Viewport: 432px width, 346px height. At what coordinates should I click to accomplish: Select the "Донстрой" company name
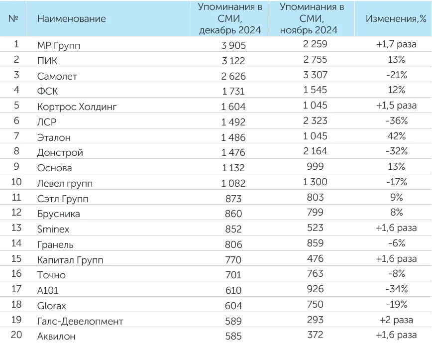click(x=60, y=153)
